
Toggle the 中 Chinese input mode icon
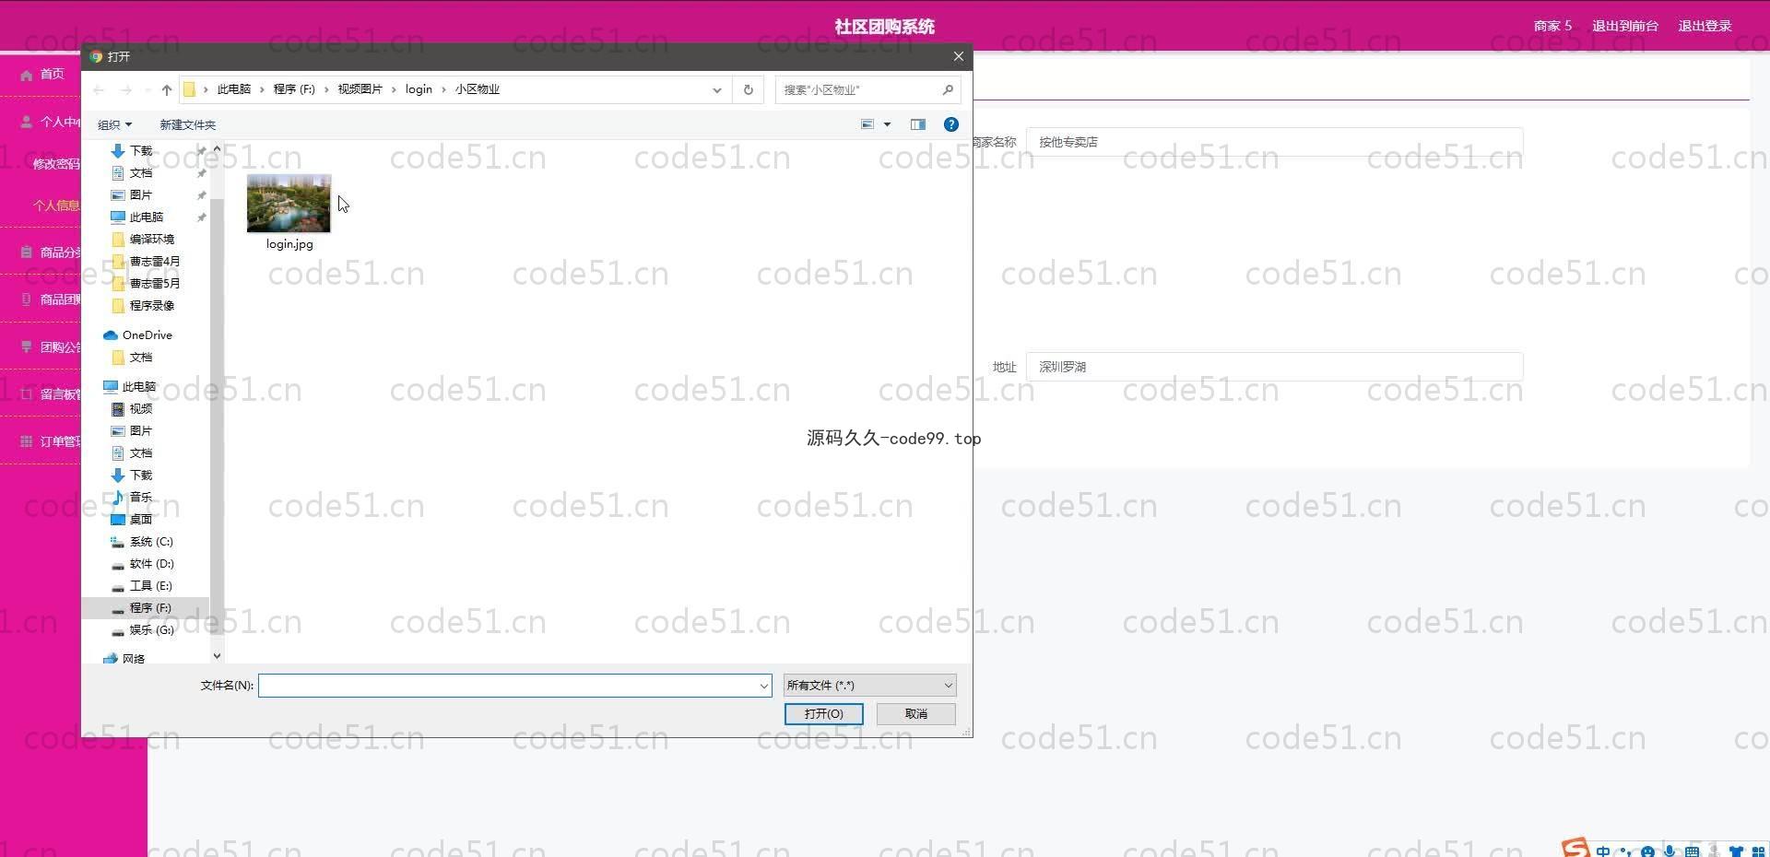(x=1603, y=851)
